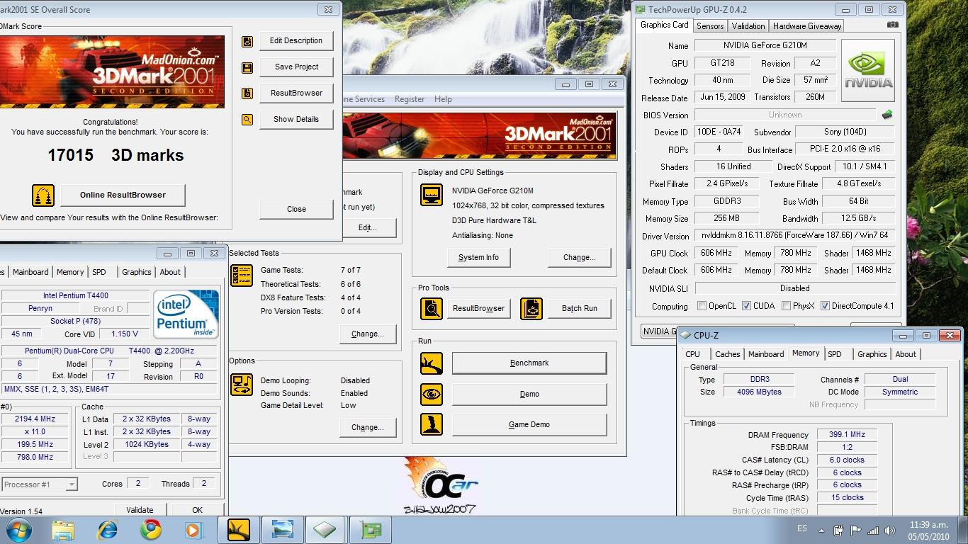Toggle the PhysX checkbox in GPU-Z
Screen dimensions: 968x544
(x=786, y=306)
